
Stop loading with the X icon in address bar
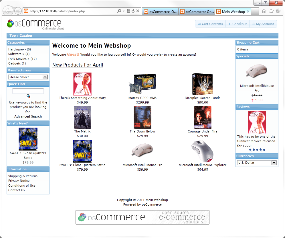(138, 11)
